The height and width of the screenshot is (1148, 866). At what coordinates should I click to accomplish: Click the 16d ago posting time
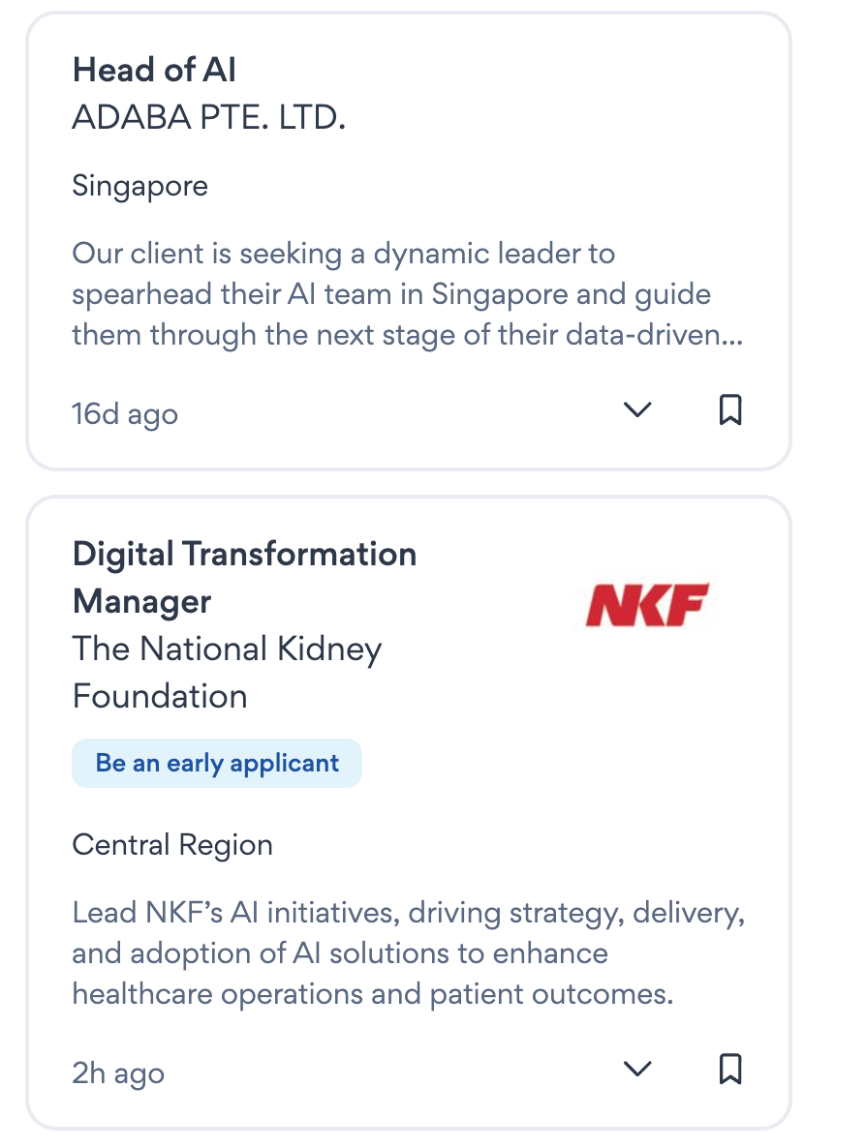pos(125,414)
